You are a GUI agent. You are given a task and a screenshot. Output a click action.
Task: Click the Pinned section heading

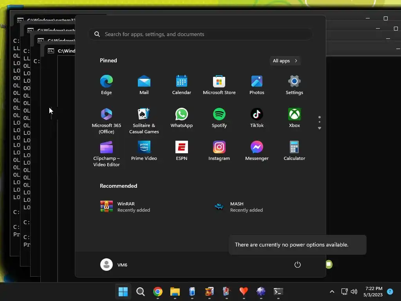coord(108,61)
